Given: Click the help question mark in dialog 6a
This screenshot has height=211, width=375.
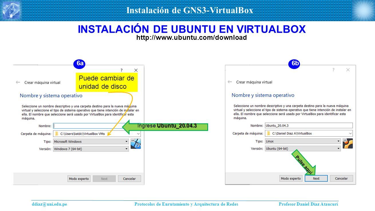Looking at the screenshot, I should (x=121, y=70).
